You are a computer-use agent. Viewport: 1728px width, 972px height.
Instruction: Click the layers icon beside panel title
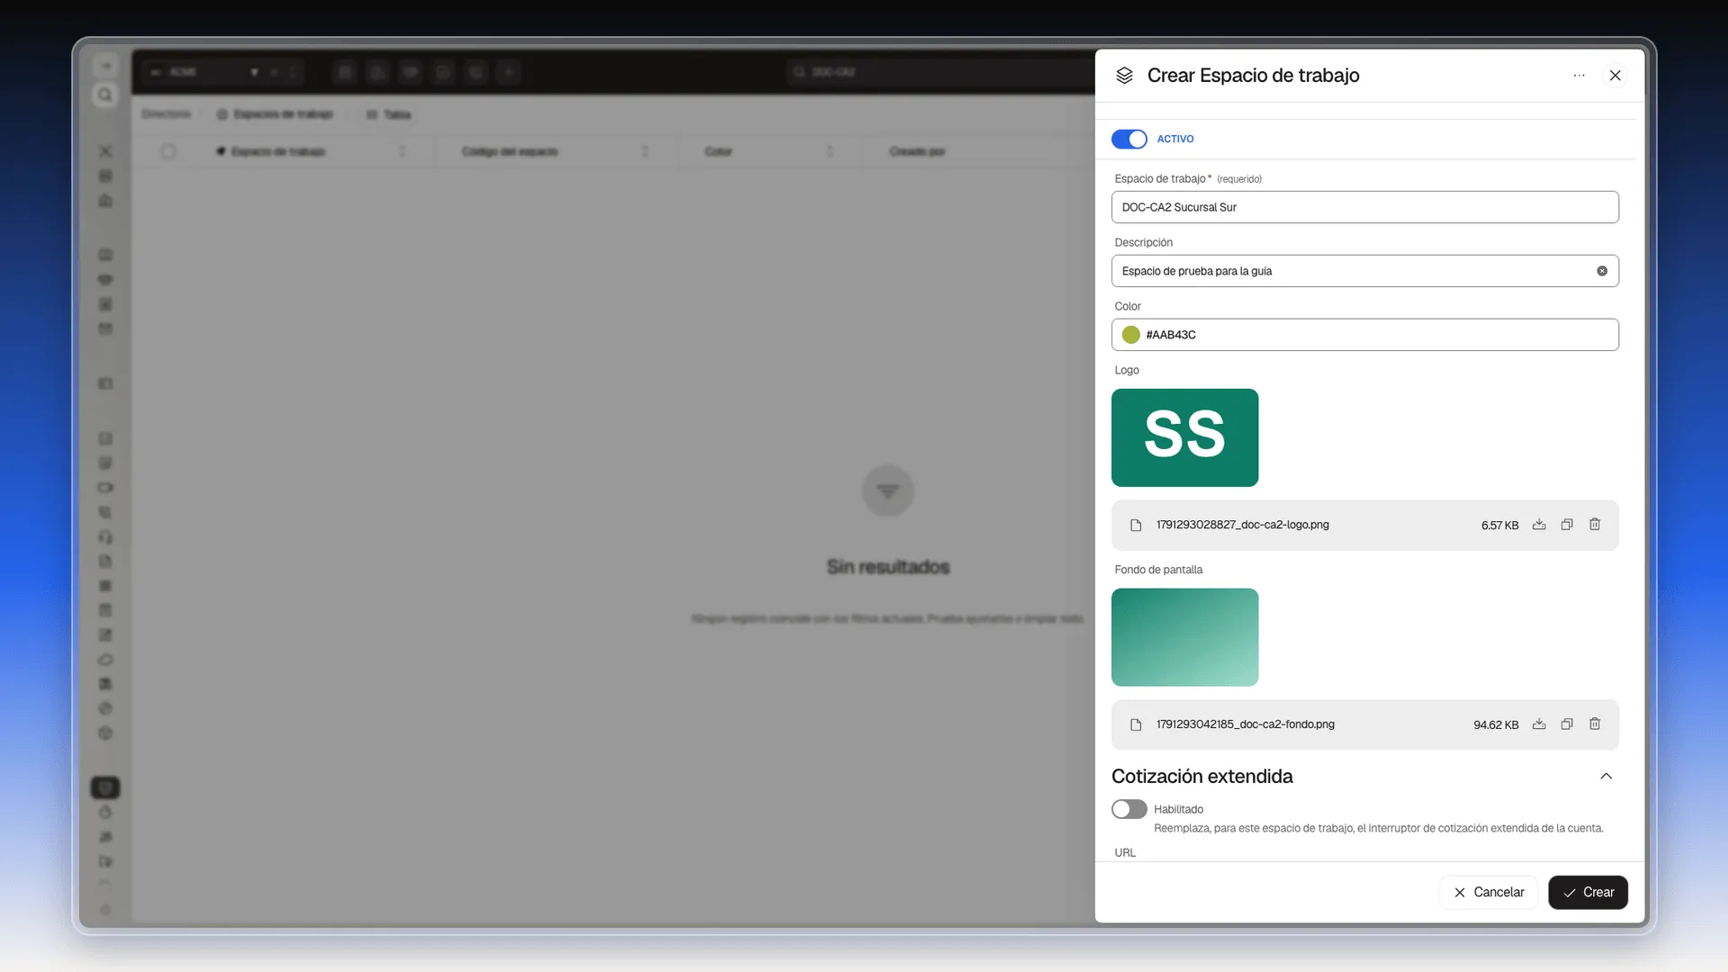click(1124, 76)
